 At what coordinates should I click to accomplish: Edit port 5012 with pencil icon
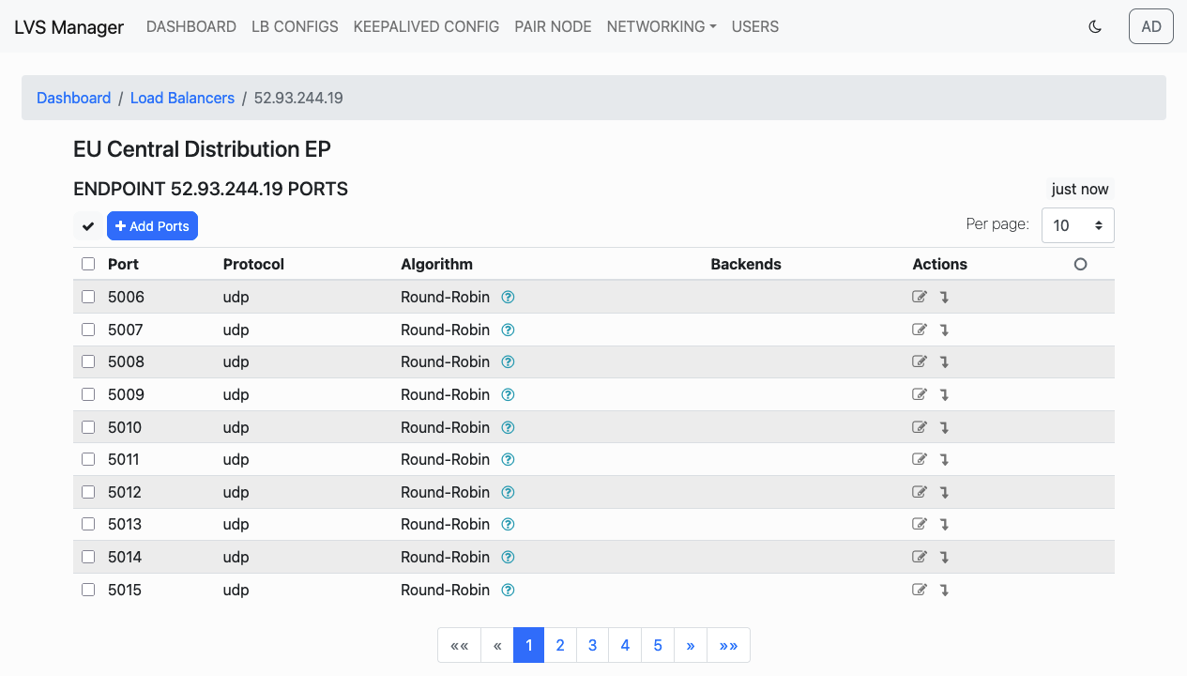pos(920,492)
